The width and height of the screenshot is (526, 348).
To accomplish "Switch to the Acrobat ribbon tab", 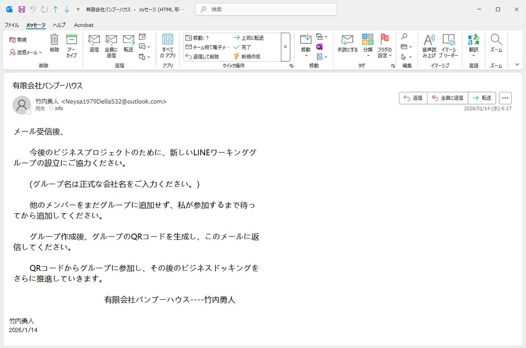I will click(83, 25).
